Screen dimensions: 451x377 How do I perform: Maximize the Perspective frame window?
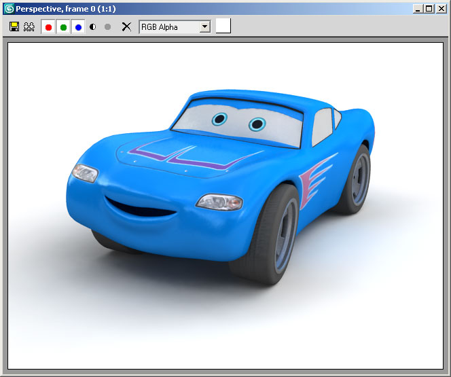coord(429,9)
